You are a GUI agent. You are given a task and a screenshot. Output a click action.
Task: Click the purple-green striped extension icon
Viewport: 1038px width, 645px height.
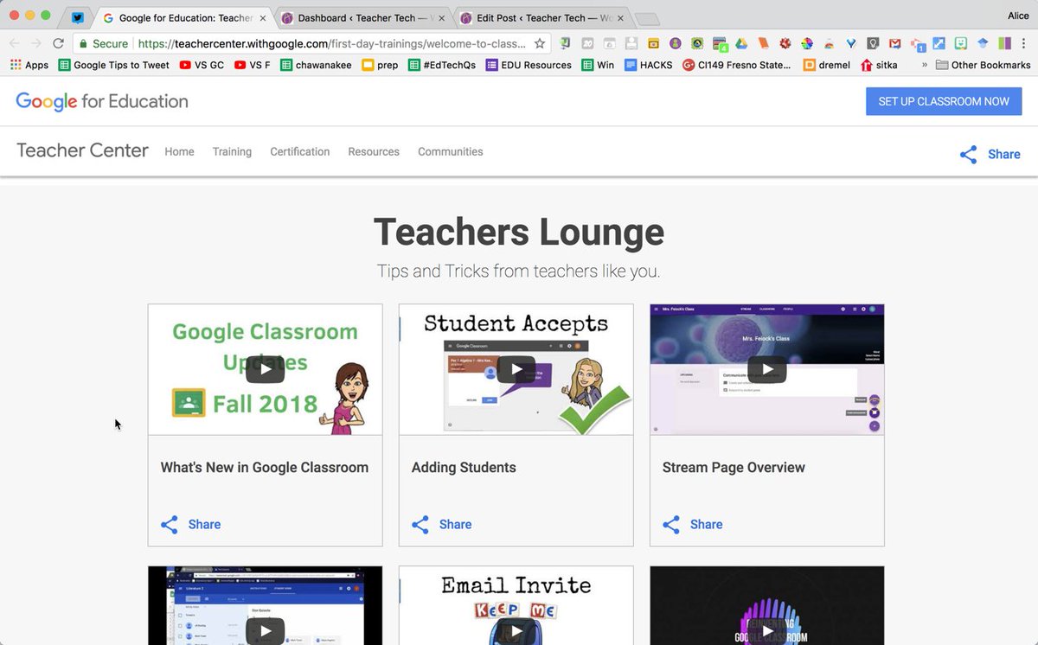point(1005,43)
